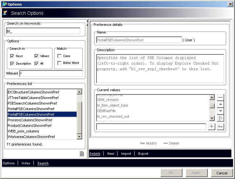Select ProductColumnsShownPref in preferences list
This screenshot has width=235, height=179.
click(42, 126)
